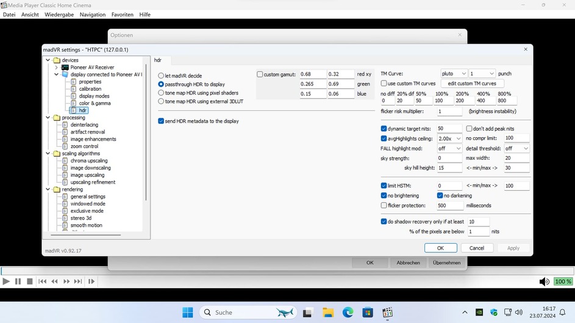The height and width of the screenshot is (323, 575).
Task: Click the rewind button in the player
Action: [54, 281]
